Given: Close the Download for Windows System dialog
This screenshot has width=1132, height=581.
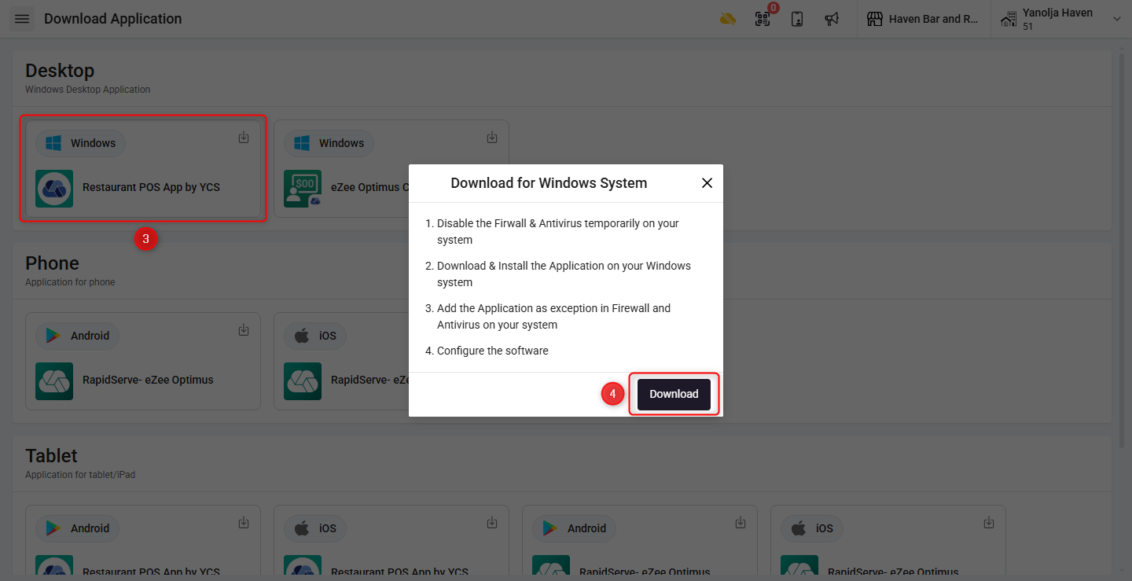Looking at the screenshot, I should tap(707, 183).
